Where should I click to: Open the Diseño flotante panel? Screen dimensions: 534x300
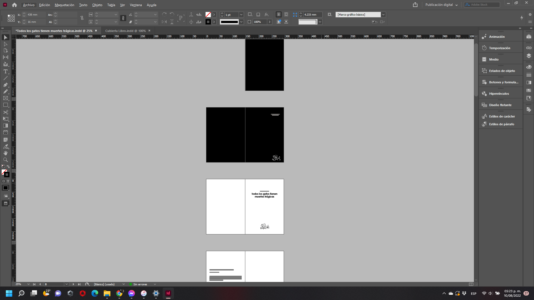[x=500, y=105]
